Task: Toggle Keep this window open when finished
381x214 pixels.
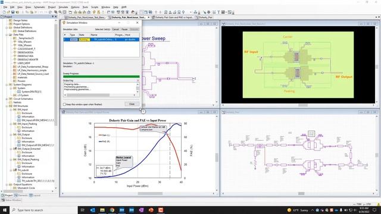Action: tap(64, 105)
